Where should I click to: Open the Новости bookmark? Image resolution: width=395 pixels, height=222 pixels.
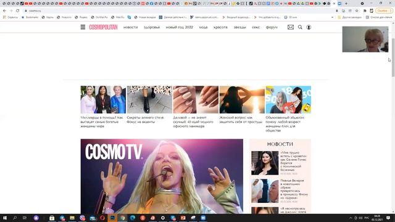[64, 17]
